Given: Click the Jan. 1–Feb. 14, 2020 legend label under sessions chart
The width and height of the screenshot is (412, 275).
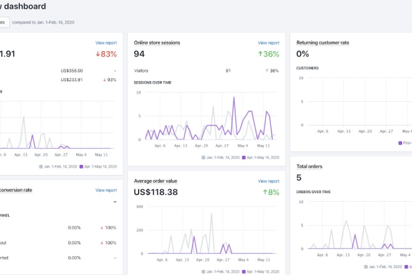Looking at the screenshot, I should 223,157.
